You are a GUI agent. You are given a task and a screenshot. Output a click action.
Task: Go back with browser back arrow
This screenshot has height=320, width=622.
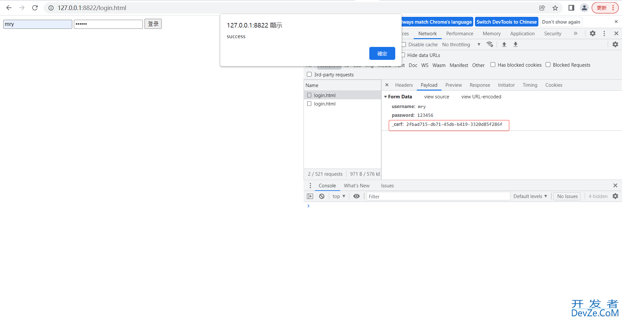[9, 8]
